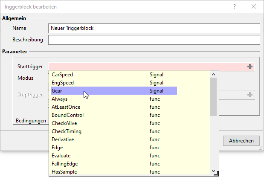Image resolution: width=264 pixels, height=177 pixels.
Task: Click into the Name field 'Neuer Triggerblock'
Action: click(x=154, y=28)
